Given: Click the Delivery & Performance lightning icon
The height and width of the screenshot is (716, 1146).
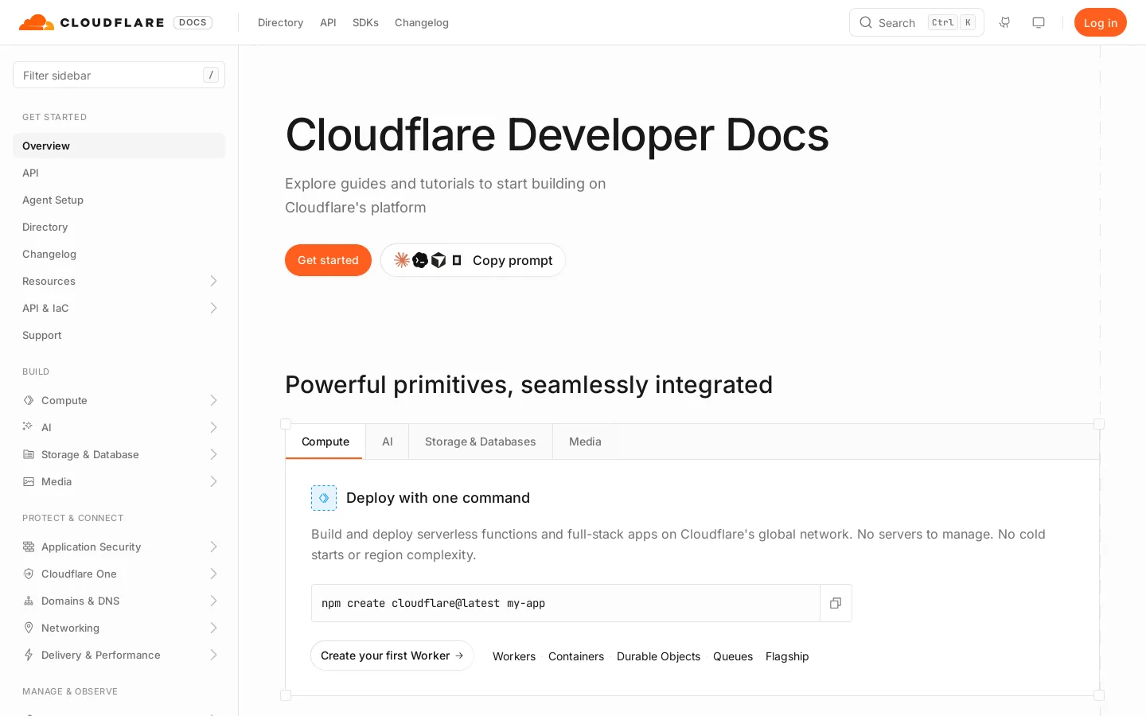Looking at the screenshot, I should coord(29,655).
